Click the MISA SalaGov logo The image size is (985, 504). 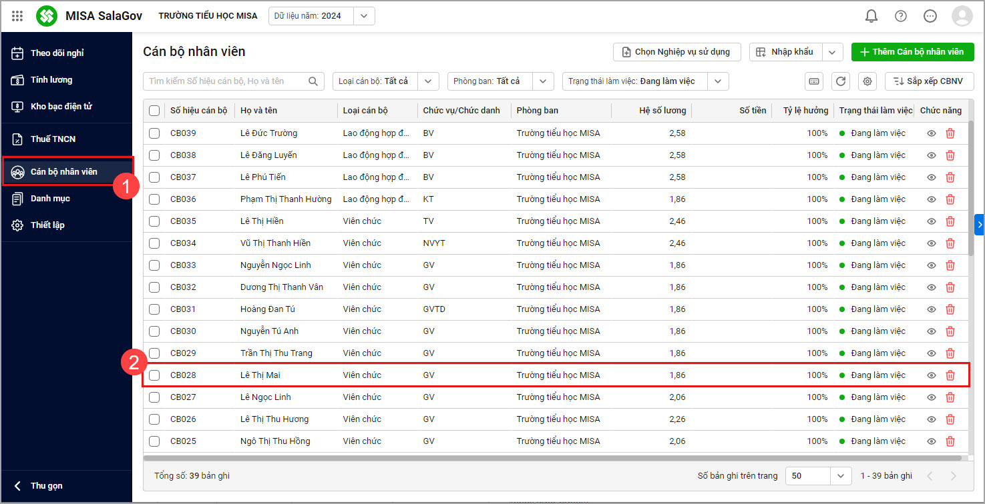pyautogui.click(x=47, y=16)
